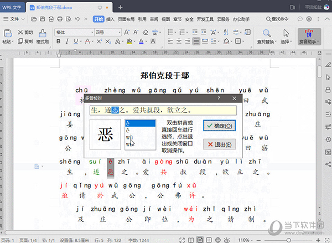Click the sort icon

[x=226, y=32]
